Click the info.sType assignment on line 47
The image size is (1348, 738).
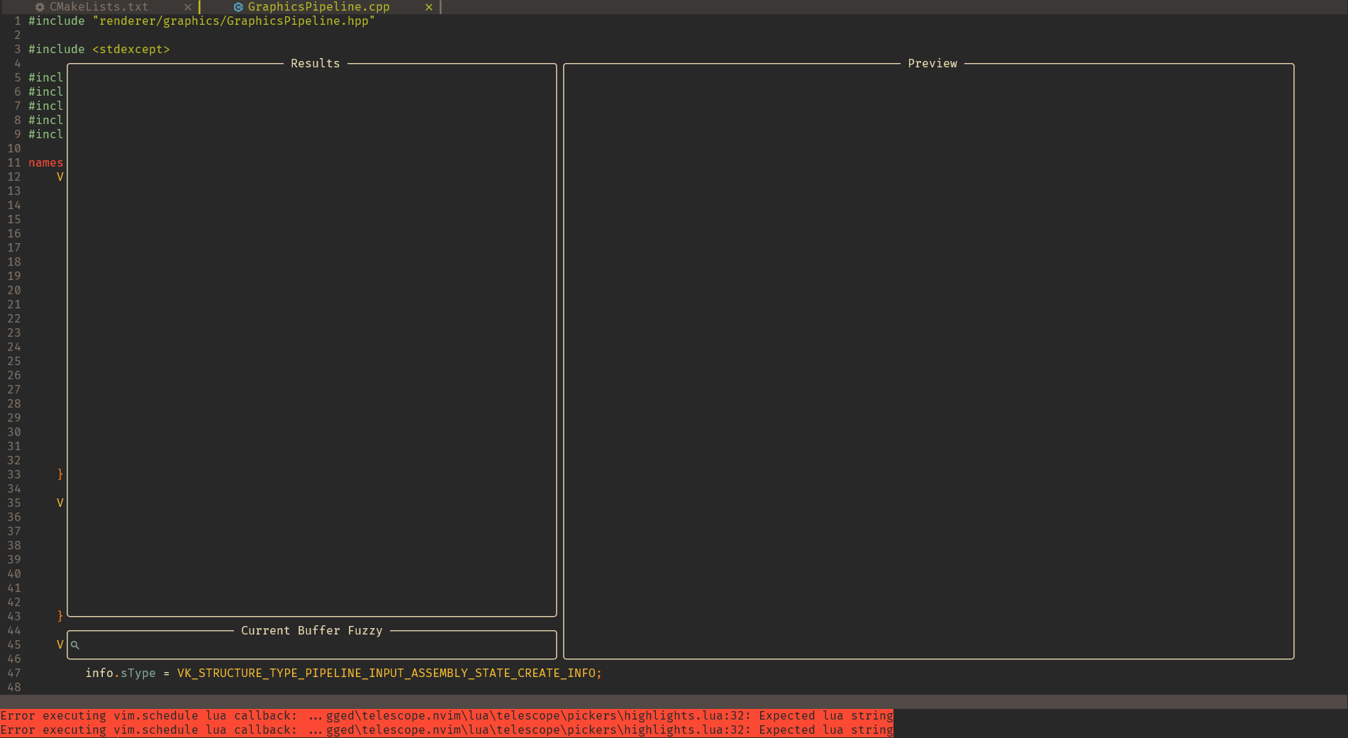click(x=343, y=673)
